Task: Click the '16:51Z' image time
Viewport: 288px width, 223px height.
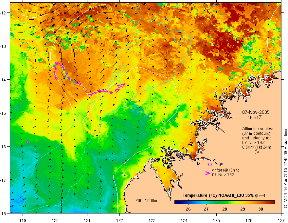Action: 254,117
